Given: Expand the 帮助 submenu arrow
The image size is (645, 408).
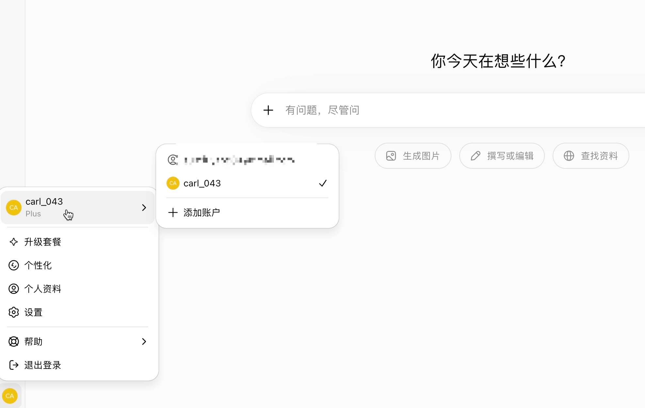Looking at the screenshot, I should pyautogui.click(x=144, y=342).
